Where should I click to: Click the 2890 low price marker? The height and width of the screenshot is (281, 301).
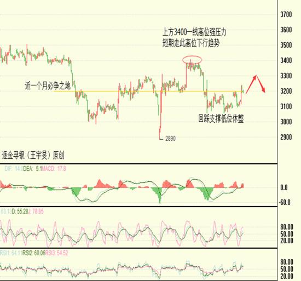tap(170, 138)
